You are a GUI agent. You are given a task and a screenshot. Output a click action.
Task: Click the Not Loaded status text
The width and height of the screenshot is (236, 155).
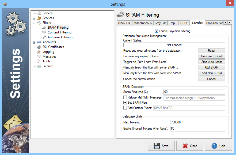click(x=174, y=45)
